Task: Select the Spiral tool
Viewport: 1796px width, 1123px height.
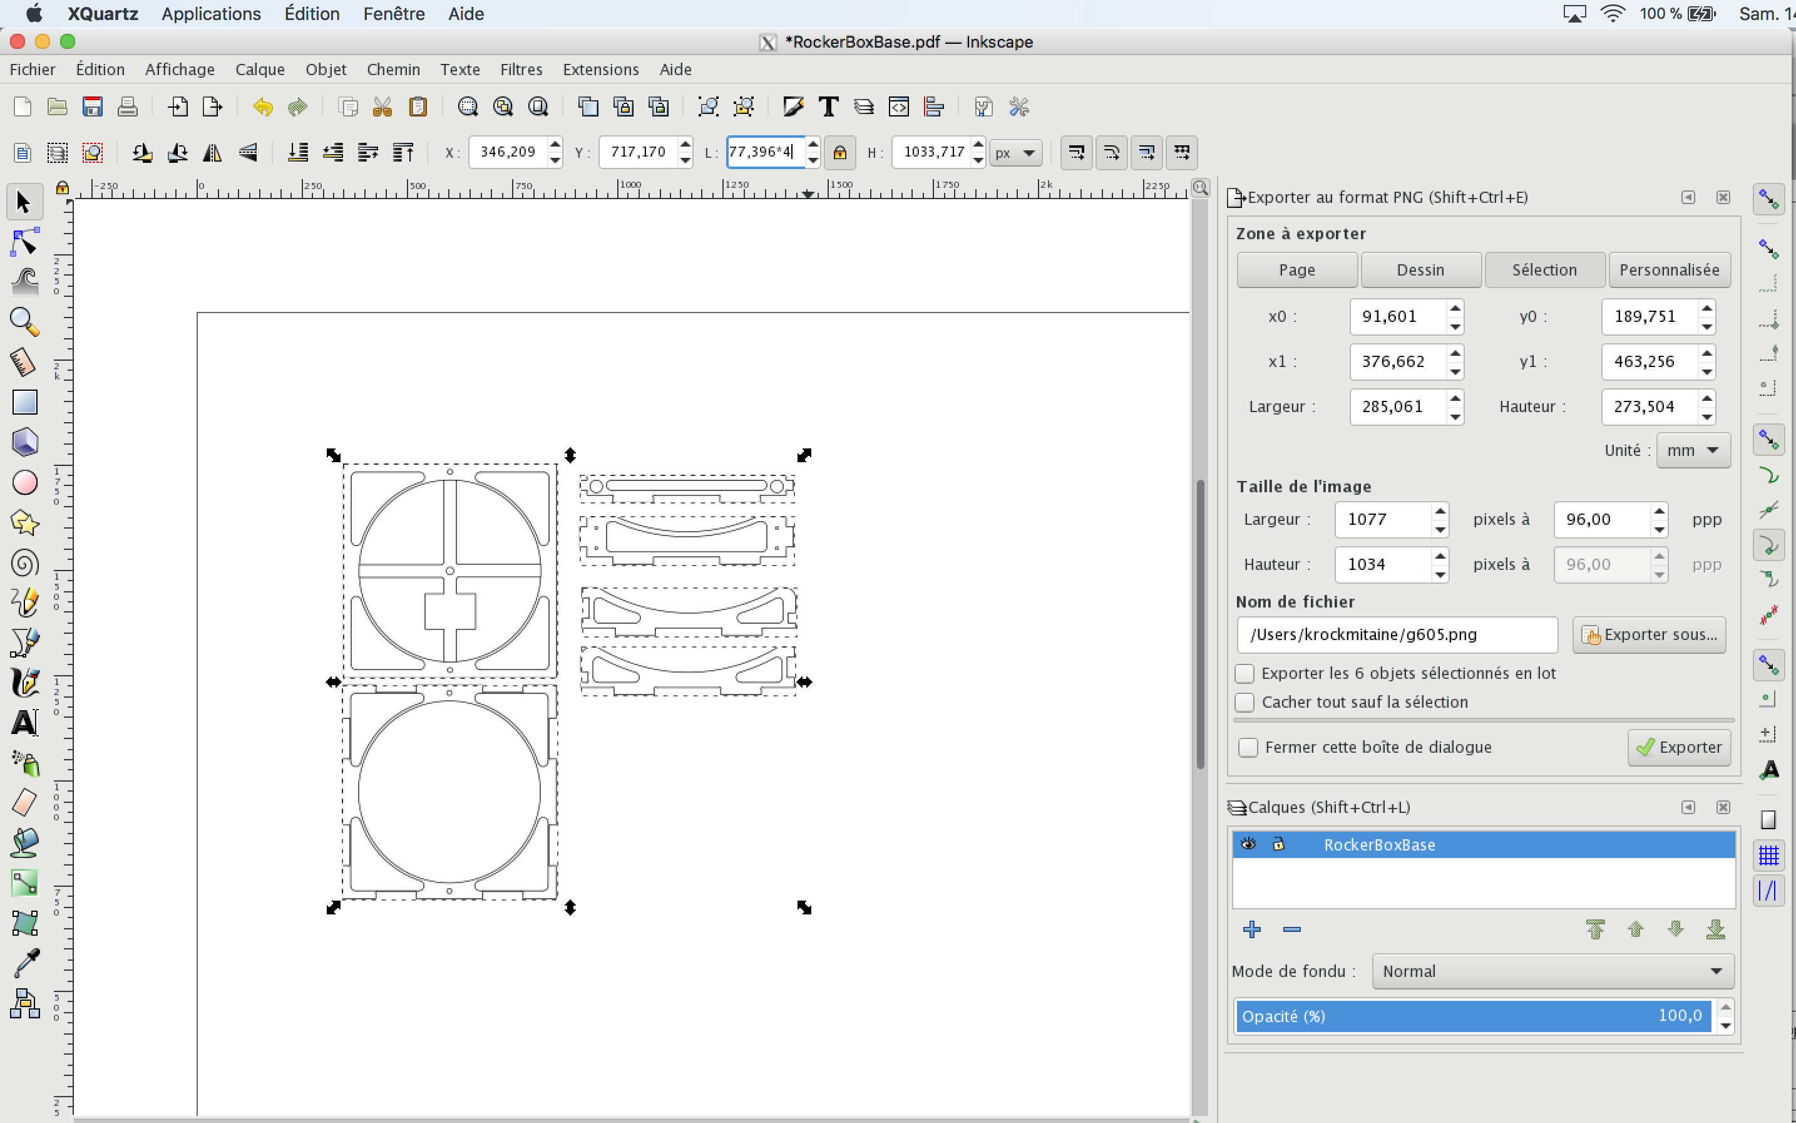Action: coord(24,563)
